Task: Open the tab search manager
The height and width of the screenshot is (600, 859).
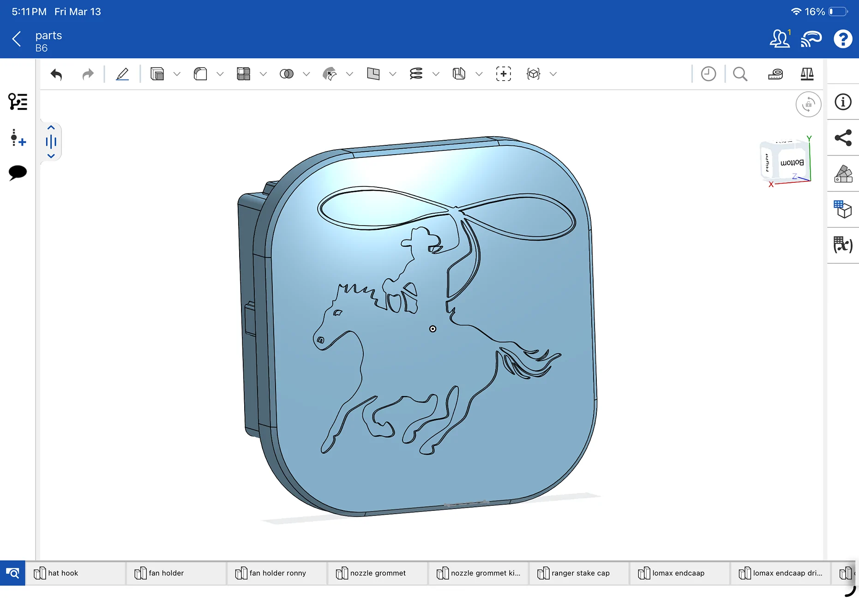Action: (12, 573)
